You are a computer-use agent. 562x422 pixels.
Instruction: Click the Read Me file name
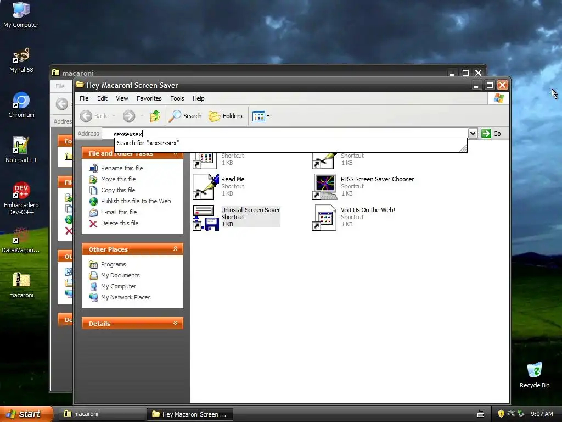(233, 179)
